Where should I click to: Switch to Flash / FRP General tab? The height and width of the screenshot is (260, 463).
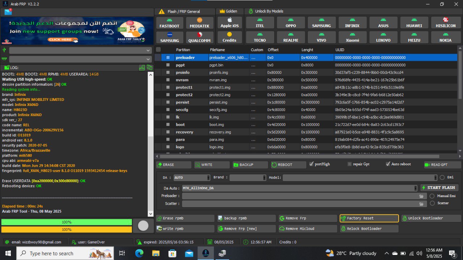[x=184, y=11]
